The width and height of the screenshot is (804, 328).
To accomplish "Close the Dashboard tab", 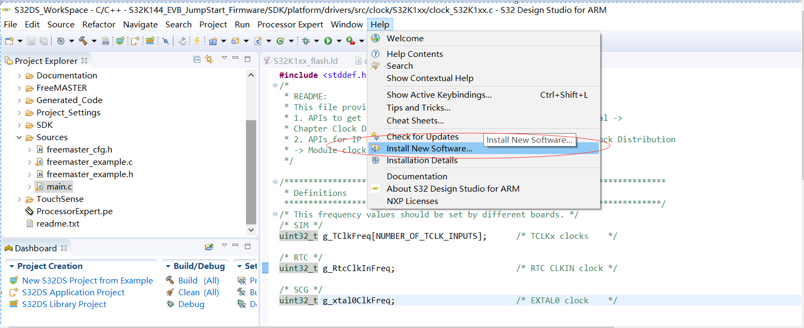I will coord(64,248).
